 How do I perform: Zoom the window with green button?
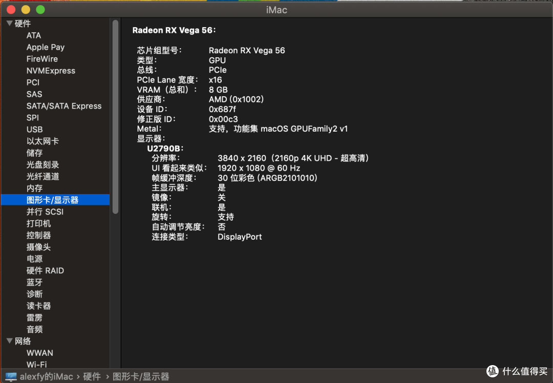pos(40,10)
